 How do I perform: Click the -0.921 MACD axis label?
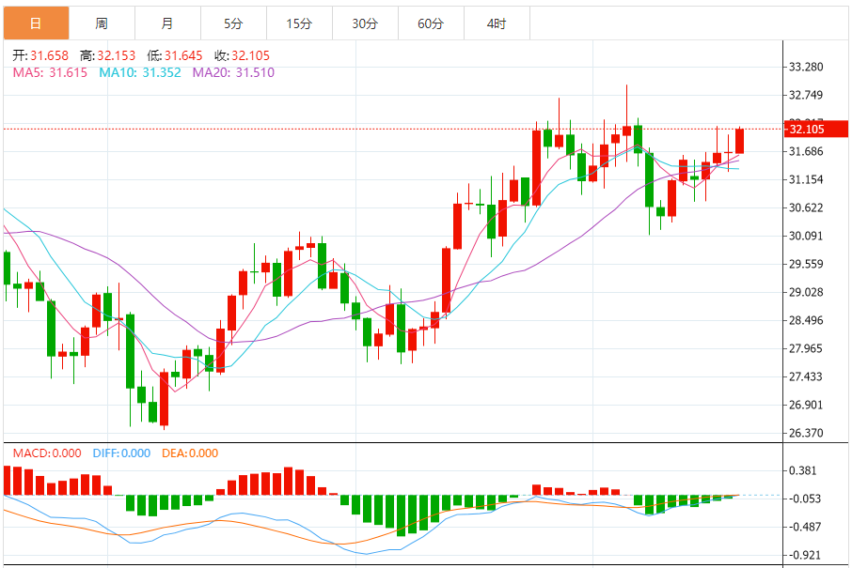tap(804, 556)
